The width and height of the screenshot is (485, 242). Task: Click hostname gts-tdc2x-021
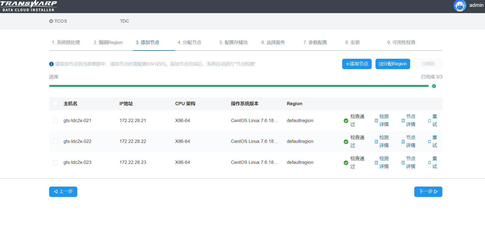[77, 120]
